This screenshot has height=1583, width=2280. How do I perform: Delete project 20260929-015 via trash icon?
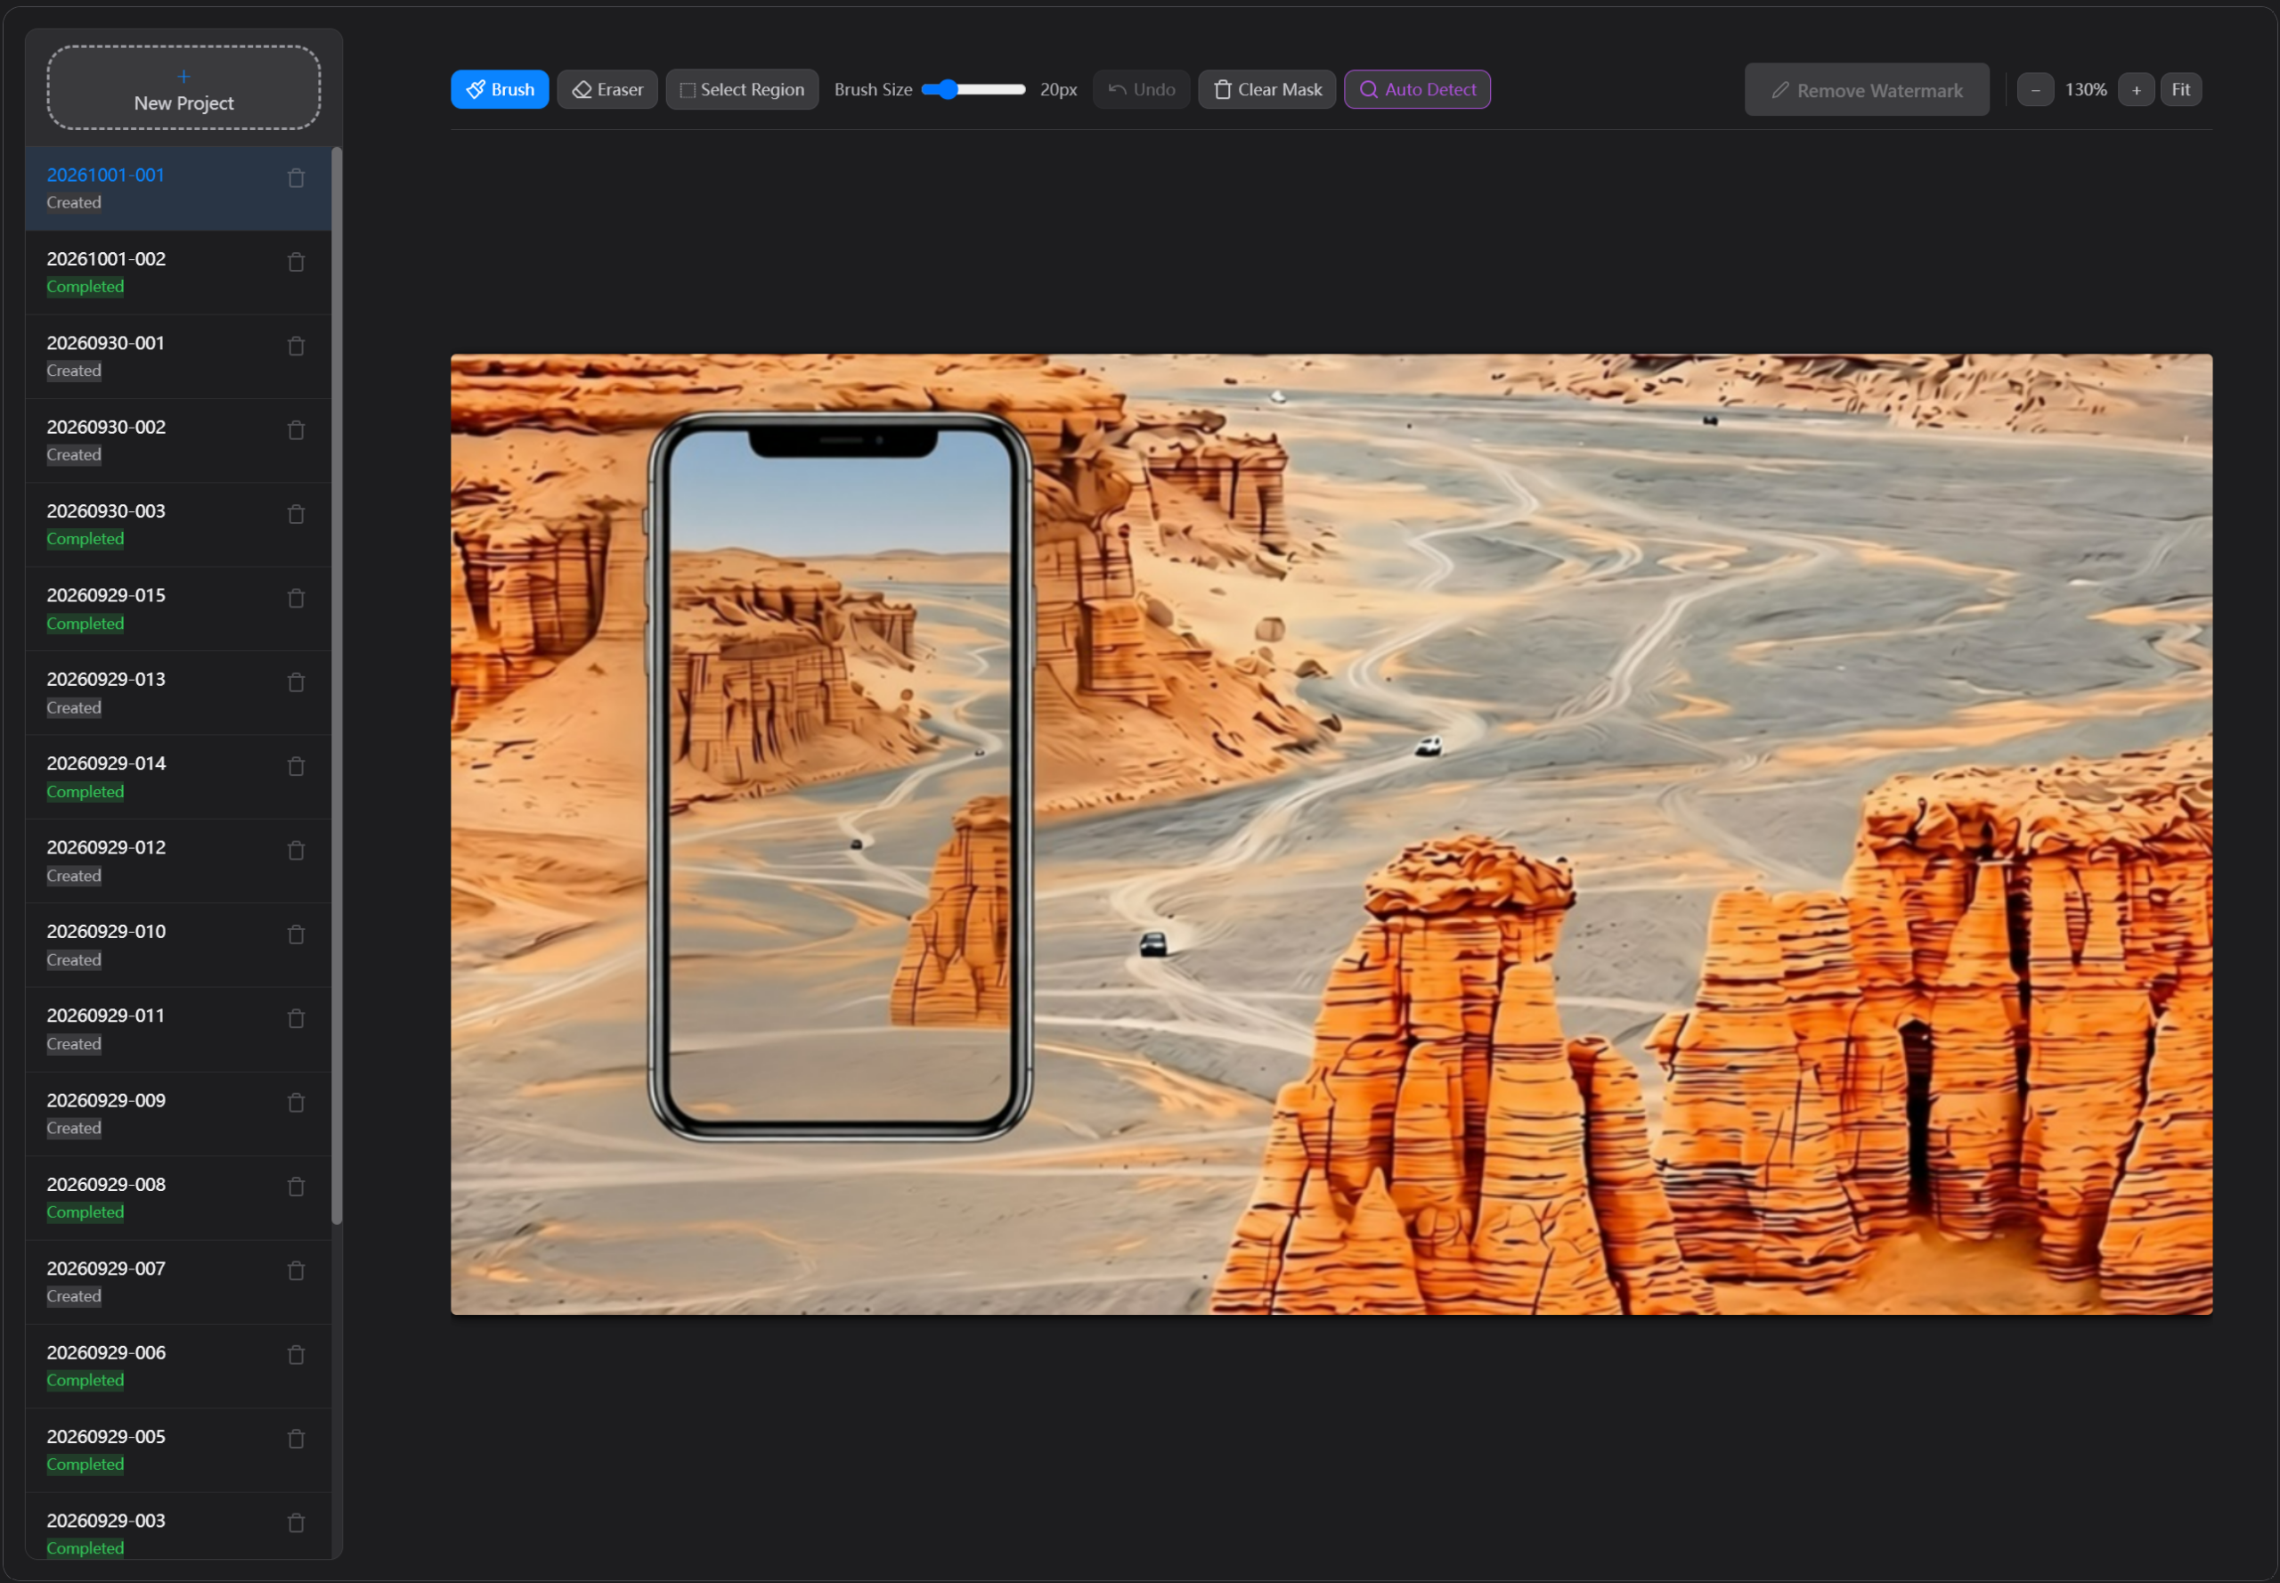pos(296,599)
